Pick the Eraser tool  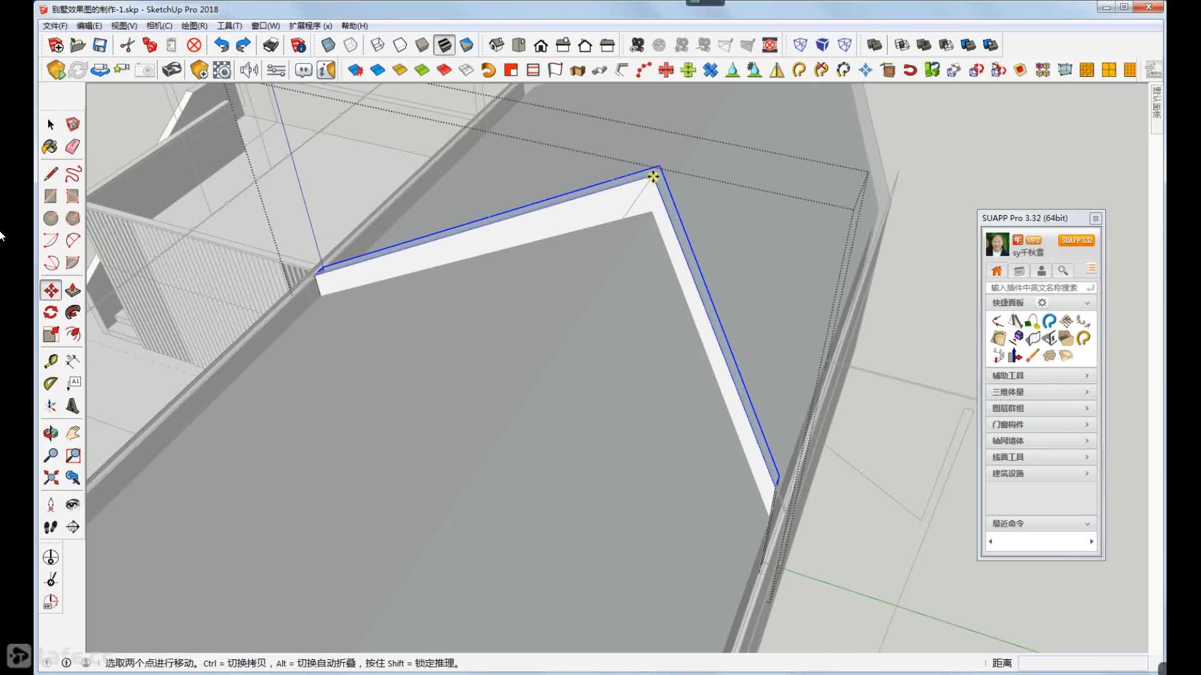pos(73,147)
